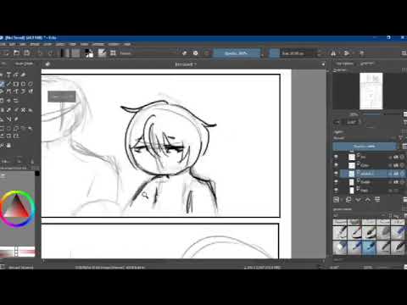407x305 pixels.
Task: Save the document using toolbar icon
Action: point(27,53)
